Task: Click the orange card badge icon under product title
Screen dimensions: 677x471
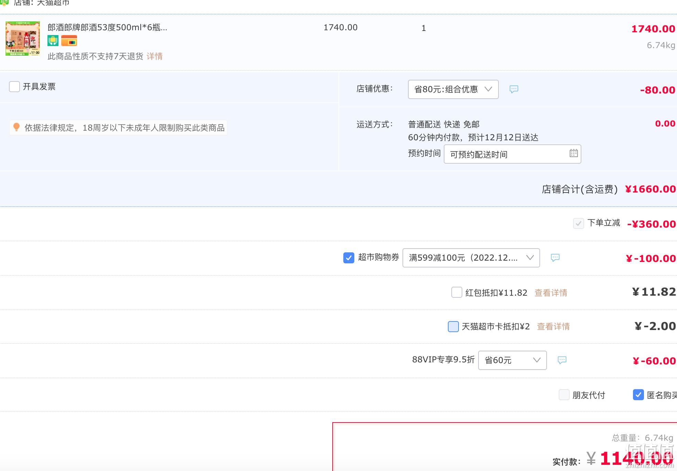Action: pos(69,41)
